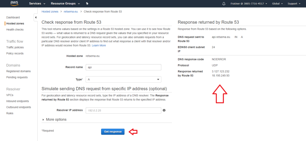Go to Hosted zones breadcrumb link
The width and height of the screenshot is (306, 141).
point(50,12)
